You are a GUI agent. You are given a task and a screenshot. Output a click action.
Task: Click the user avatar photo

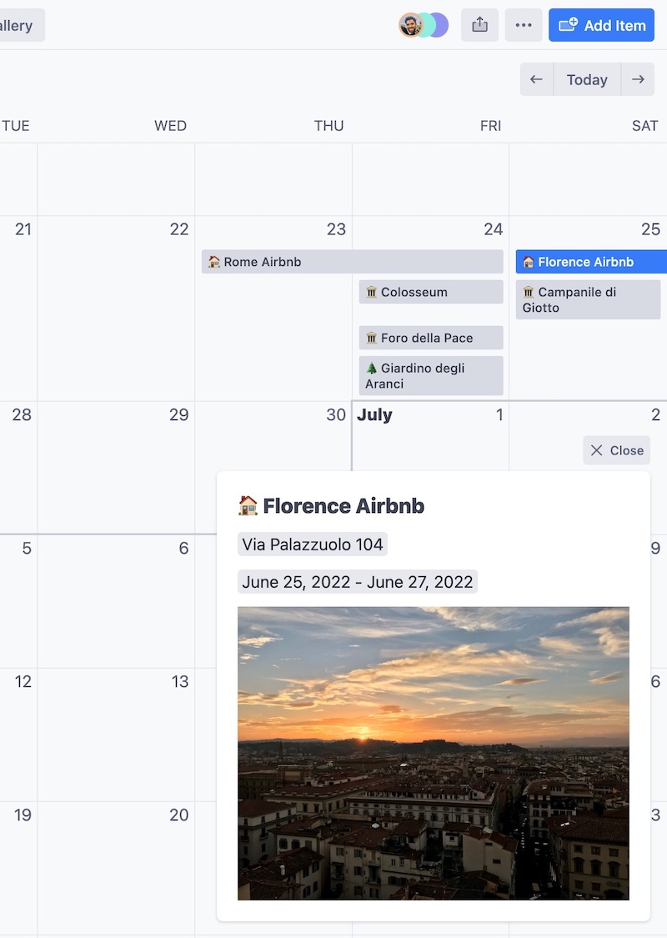410,25
